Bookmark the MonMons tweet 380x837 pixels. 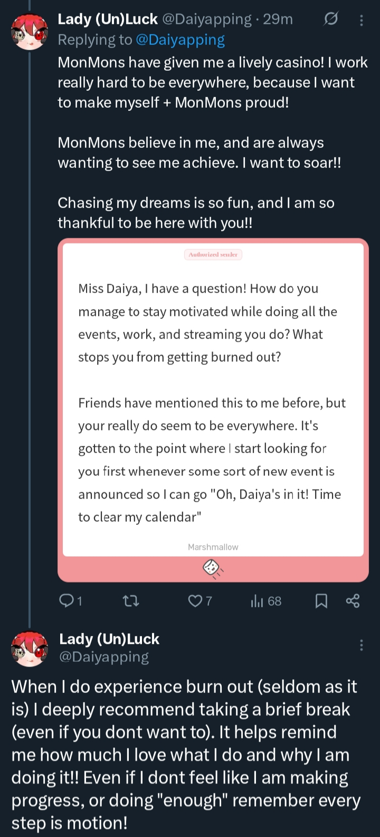coord(321,601)
